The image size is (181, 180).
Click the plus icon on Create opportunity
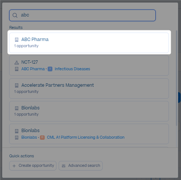[x=14, y=166]
